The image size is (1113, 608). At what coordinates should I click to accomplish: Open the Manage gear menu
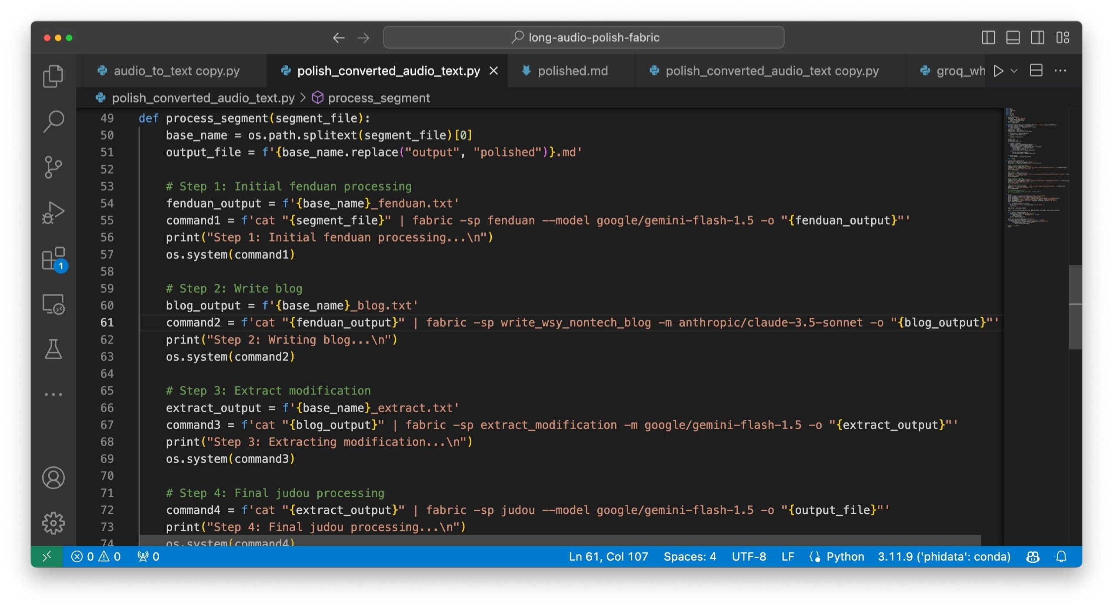53,523
